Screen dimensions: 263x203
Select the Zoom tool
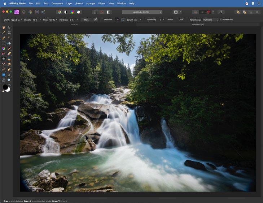(x=9, y=80)
